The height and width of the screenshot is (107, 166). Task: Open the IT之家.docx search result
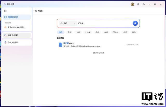tap(98, 45)
